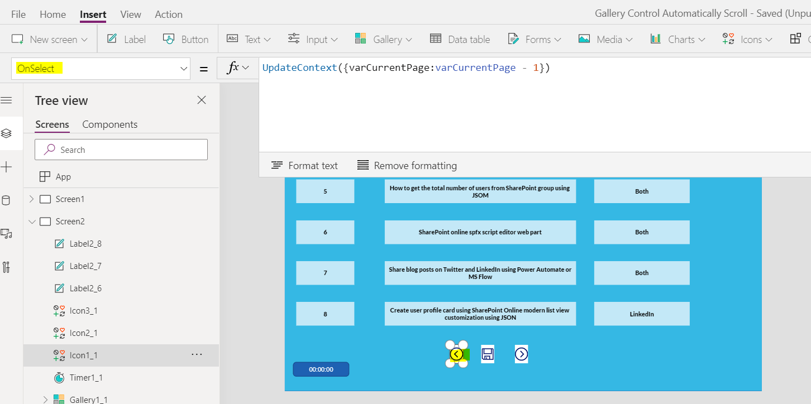Collapse the Screen2 tree item

pyautogui.click(x=32, y=221)
